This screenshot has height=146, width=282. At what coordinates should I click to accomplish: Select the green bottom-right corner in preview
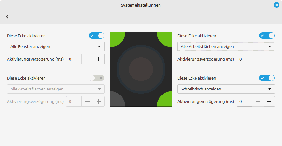166,100
